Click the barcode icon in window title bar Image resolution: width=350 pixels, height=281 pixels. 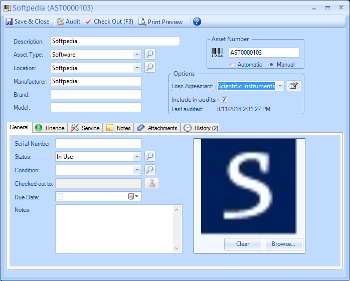coord(7,8)
